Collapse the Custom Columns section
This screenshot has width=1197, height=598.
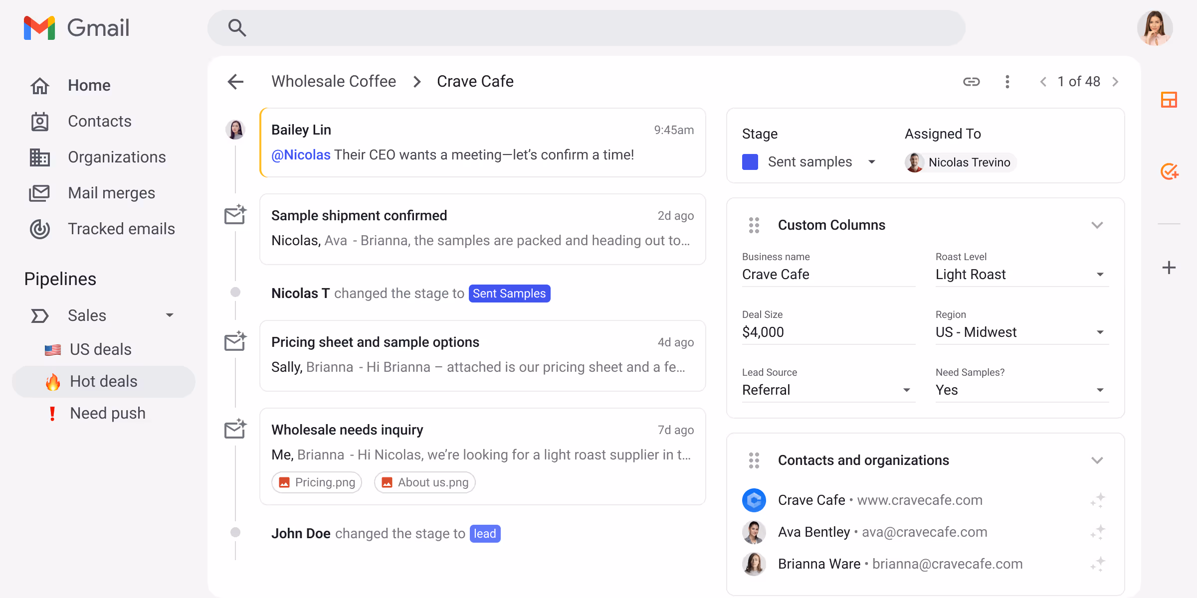pos(1097,225)
